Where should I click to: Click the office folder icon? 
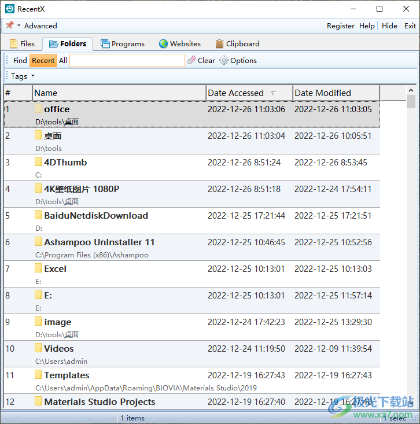coord(39,109)
